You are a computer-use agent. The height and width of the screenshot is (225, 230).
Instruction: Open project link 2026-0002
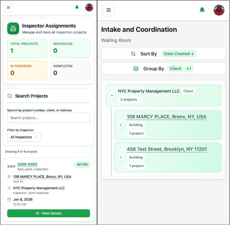pyautogui.click(x=27, y=164)
